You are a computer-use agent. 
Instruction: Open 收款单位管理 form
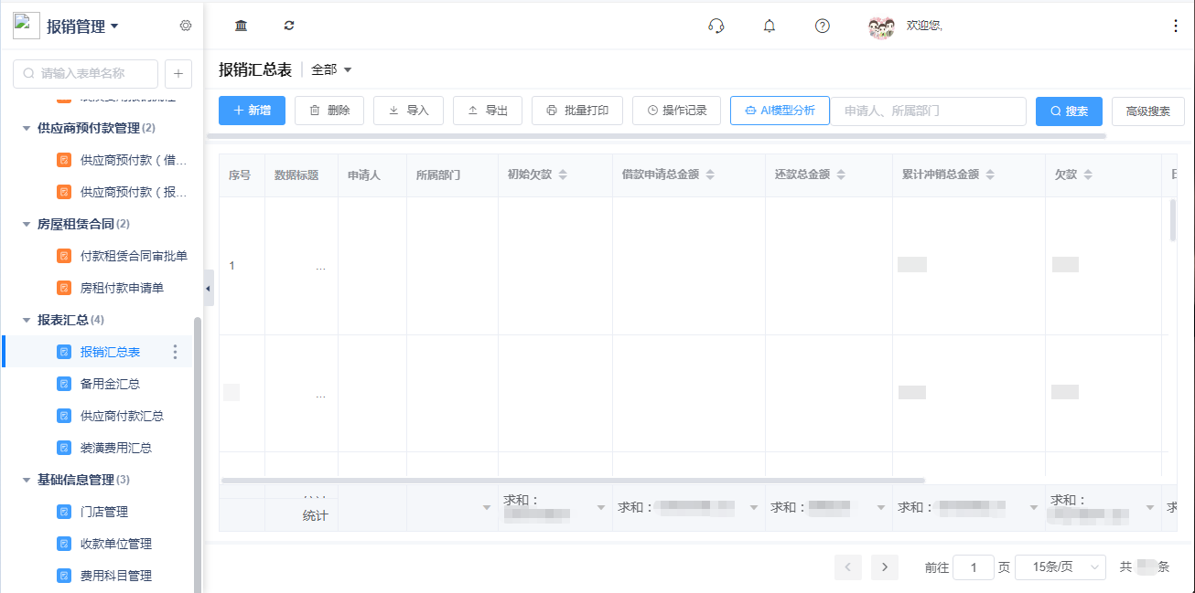(116, 544)
